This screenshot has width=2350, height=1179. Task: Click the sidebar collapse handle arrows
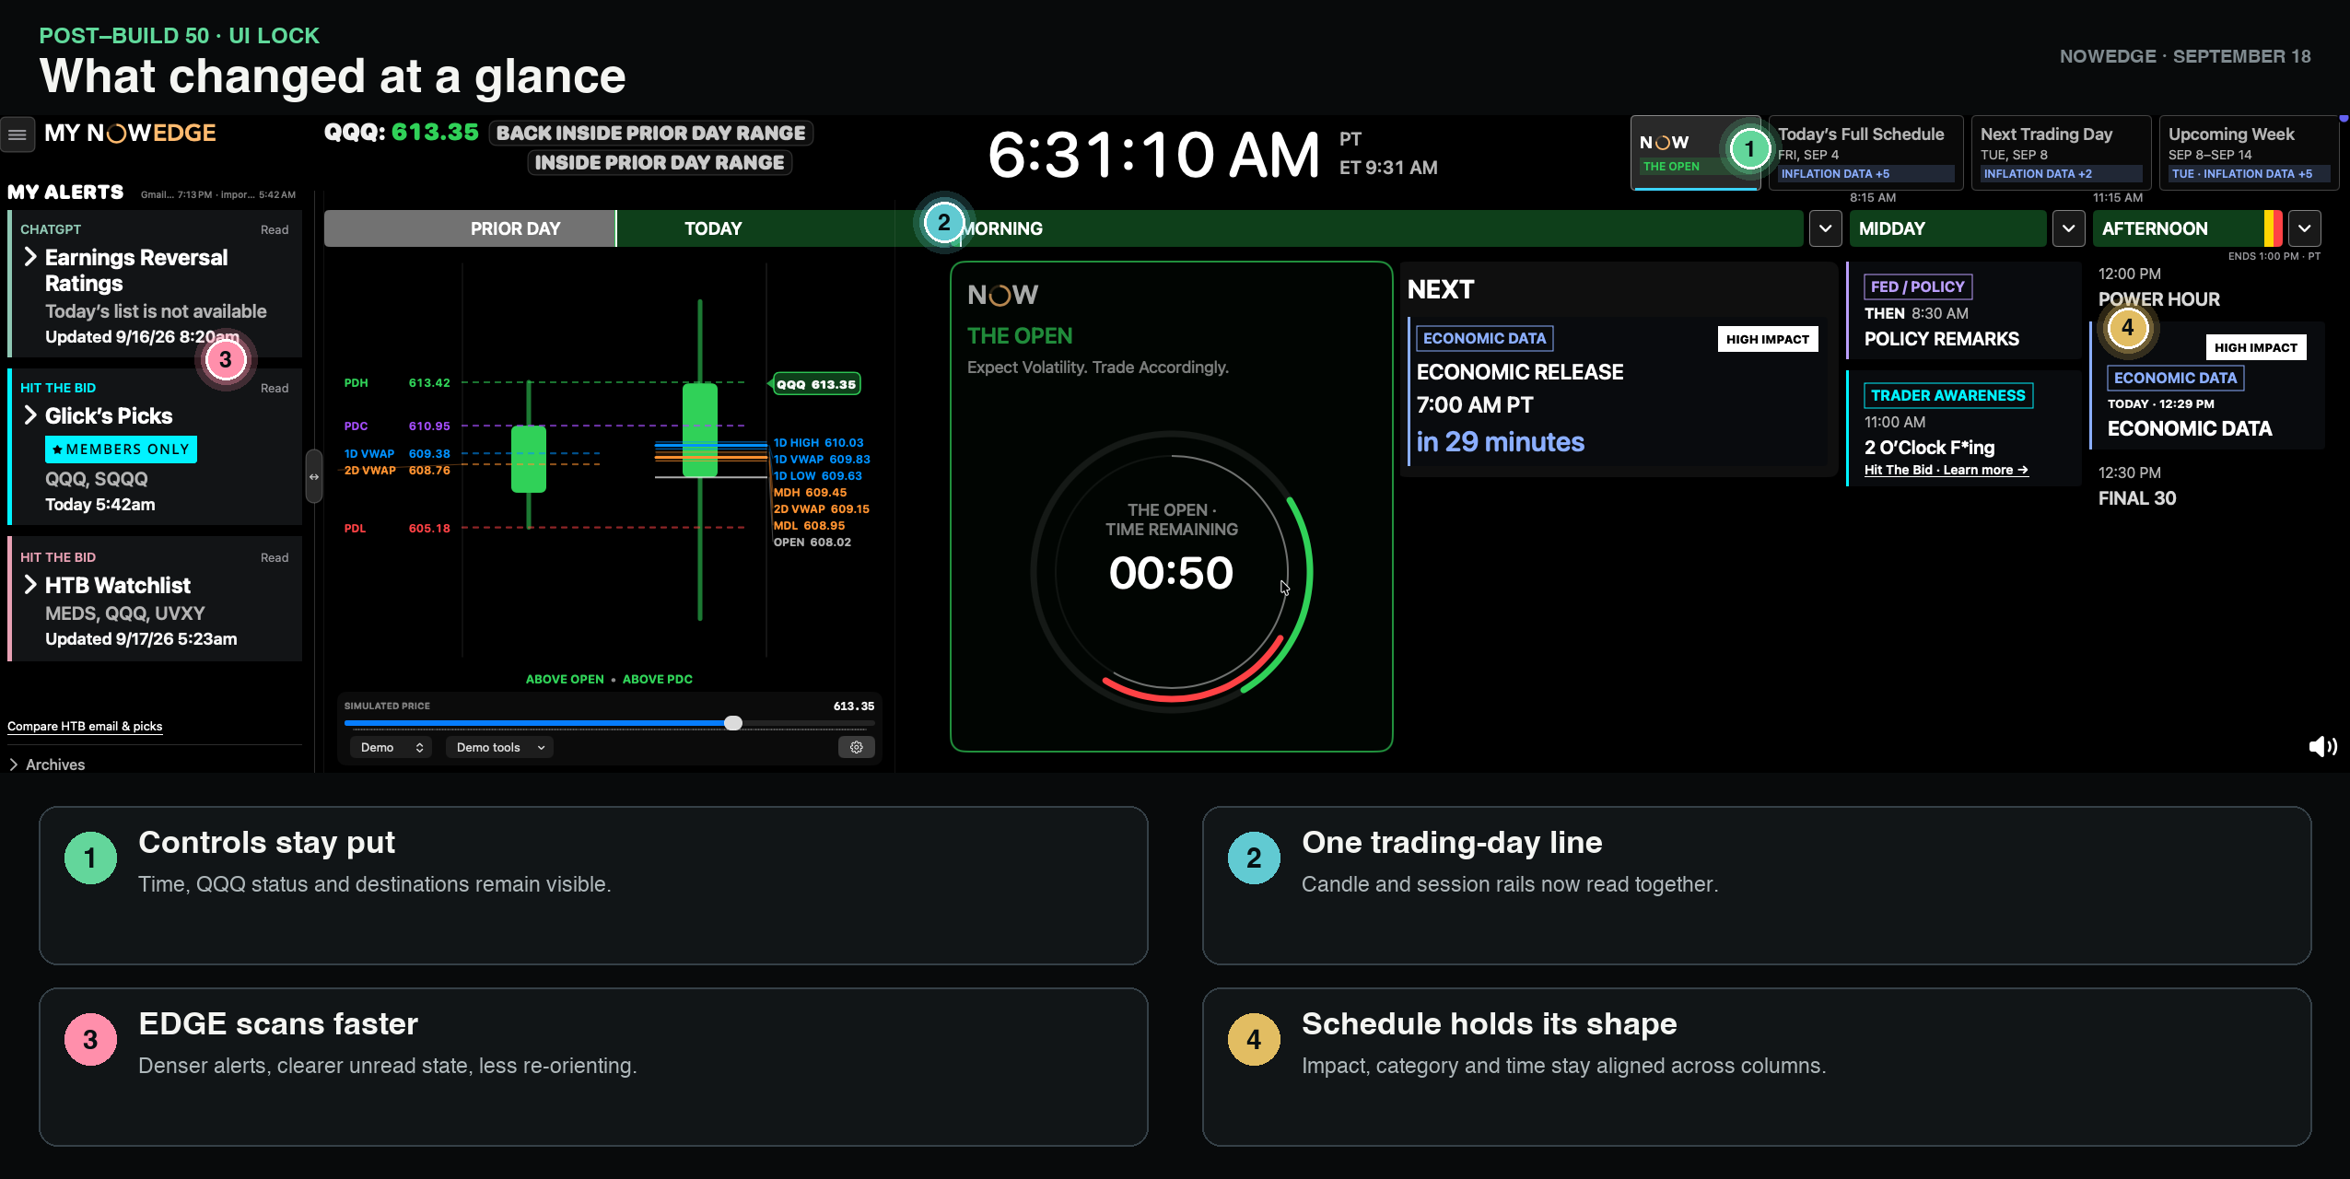click(x=314, y=476)
